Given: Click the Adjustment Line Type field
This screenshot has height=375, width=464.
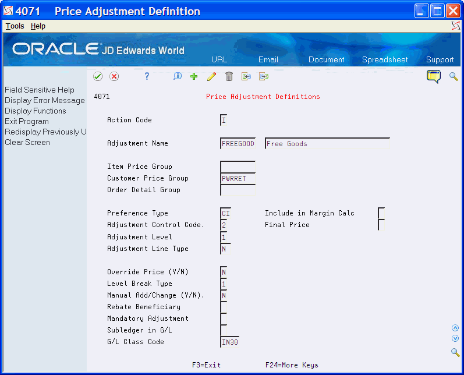Looking at the screenshot, I should [225, 249].
